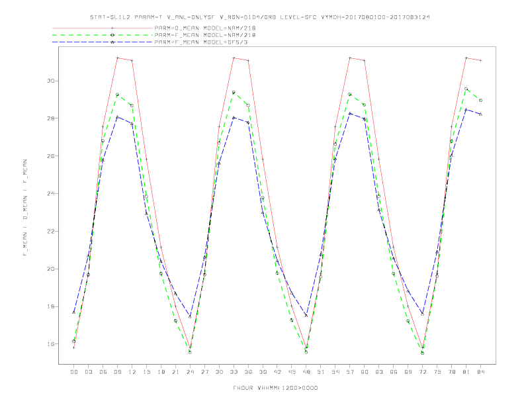The width and height of the screenshot is (524, 405).
Task: Click y-axis tick value 30
Action: [x=51, y=81]
